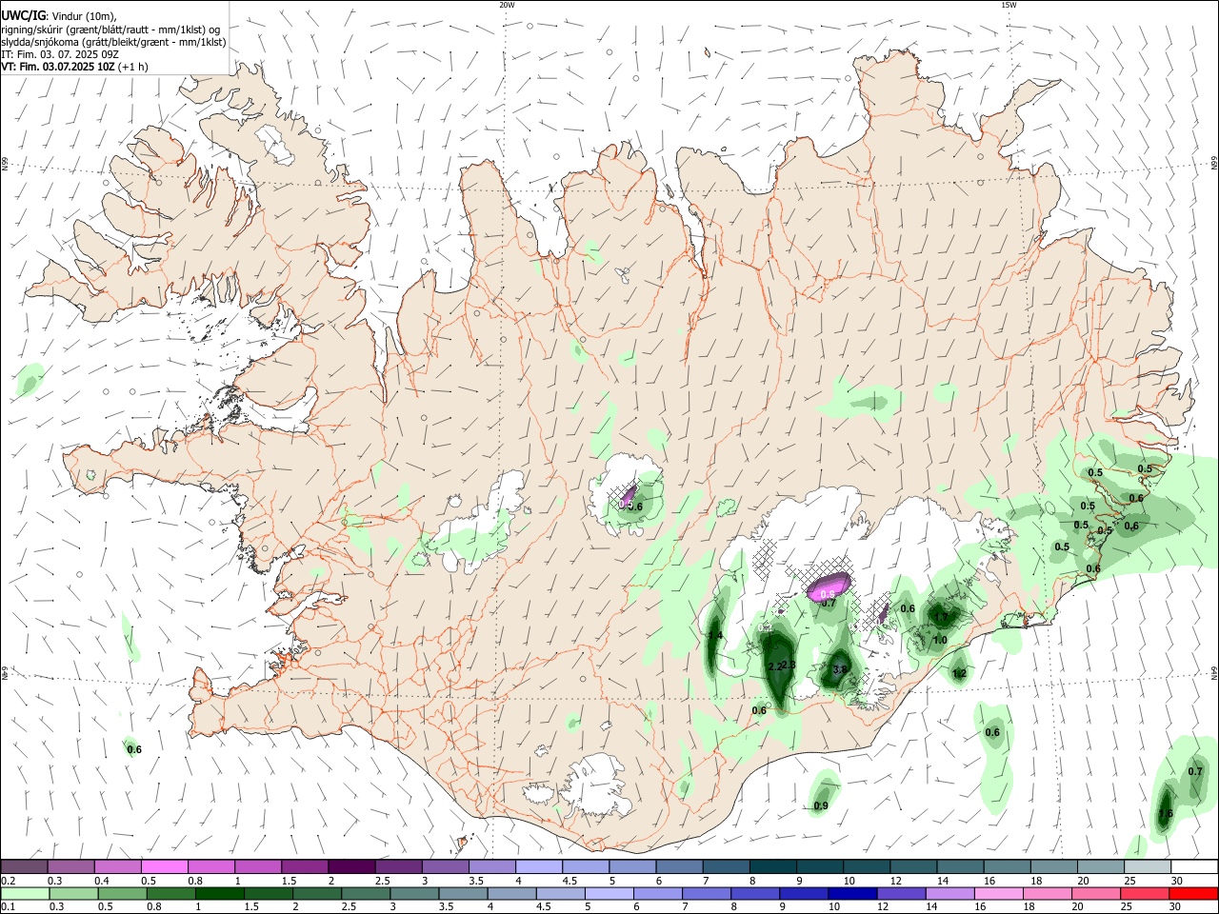Click the 3.8 precipitation value on the map
The height and width of the screenshot is (914, 1219).
tap(840, 669)
